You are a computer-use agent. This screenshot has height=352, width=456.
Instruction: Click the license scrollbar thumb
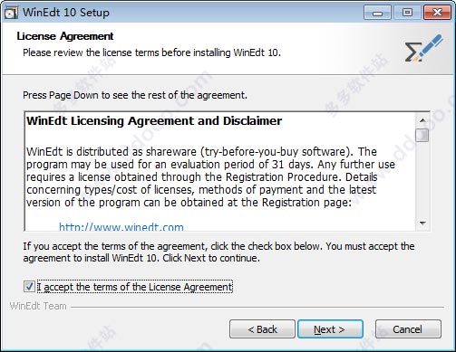(x=422, y=135)
